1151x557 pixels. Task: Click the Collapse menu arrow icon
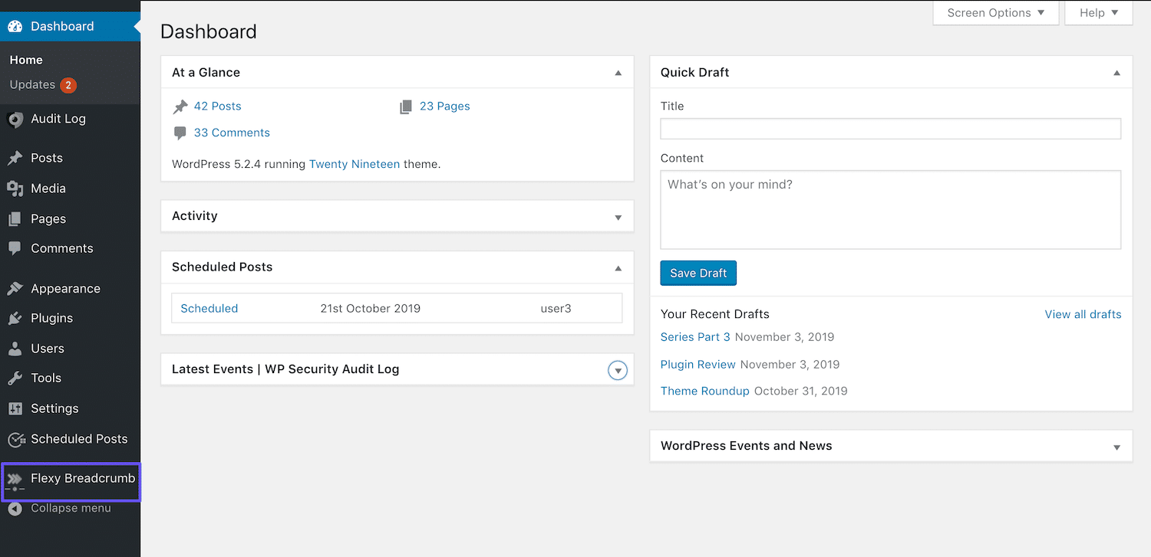(15, 508)
